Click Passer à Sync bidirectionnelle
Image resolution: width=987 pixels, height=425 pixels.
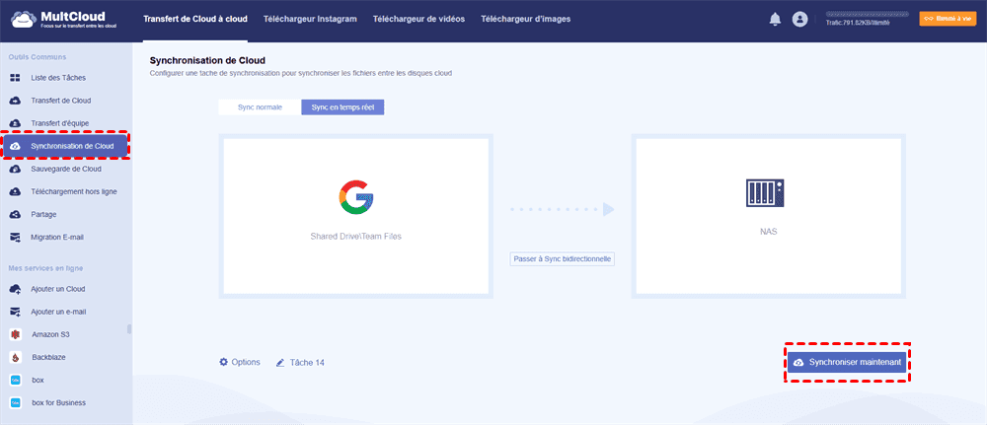[x=563, y=258]
